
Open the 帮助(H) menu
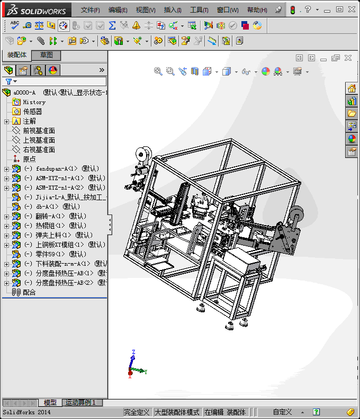coord(257,10)
